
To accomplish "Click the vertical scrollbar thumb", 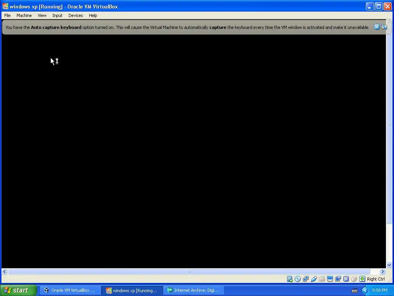I will pos(389,124).
